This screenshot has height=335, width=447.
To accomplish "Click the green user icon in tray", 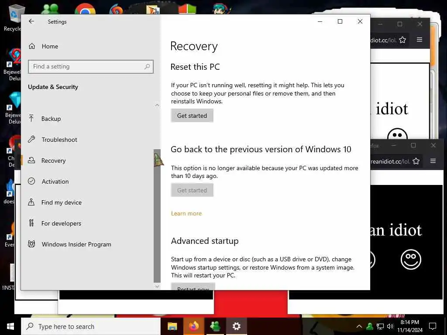I will (370, 326).
